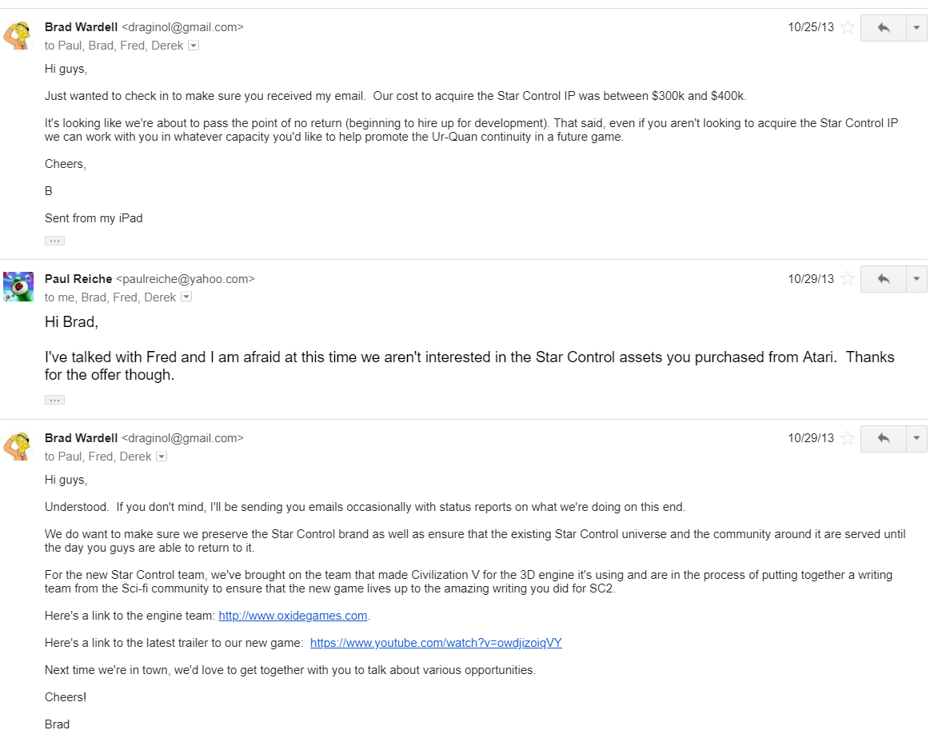Star Paul Reiche's 10/29/13 email
Viewport: 942px width, 738px height.
point(848,279)
